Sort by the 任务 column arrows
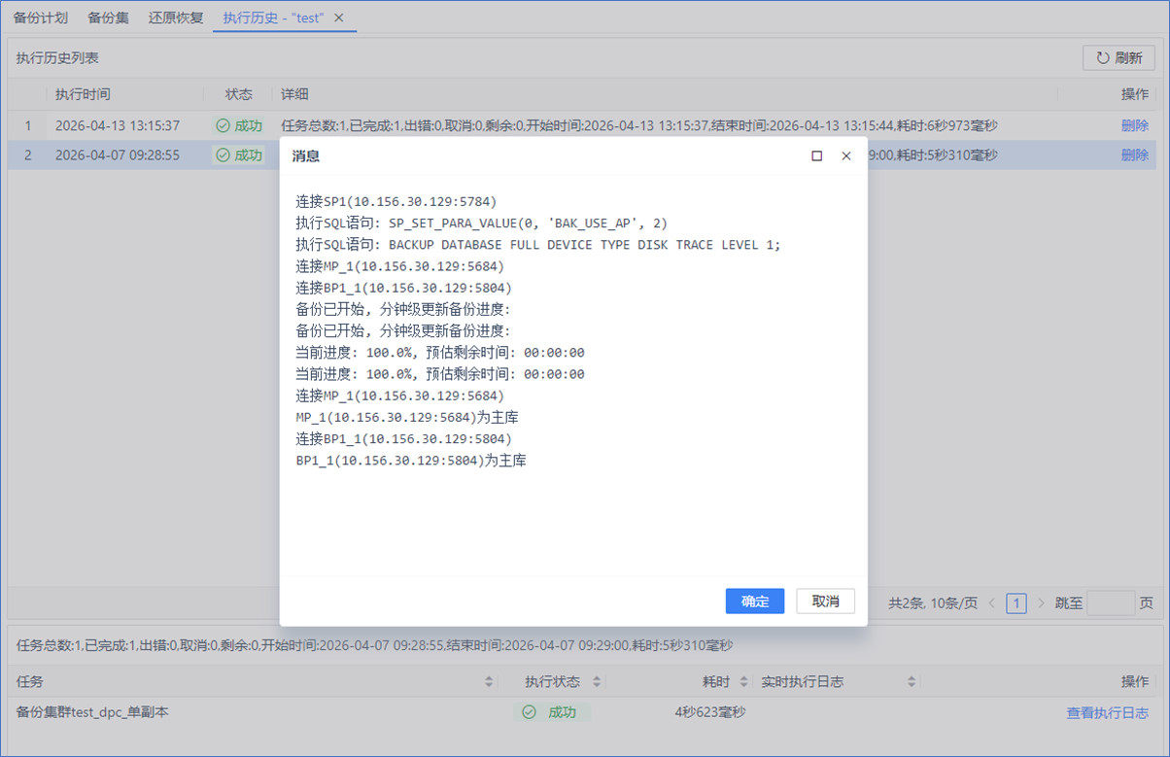The width and height of the screenshot is (1170, 757). point(489,682)
